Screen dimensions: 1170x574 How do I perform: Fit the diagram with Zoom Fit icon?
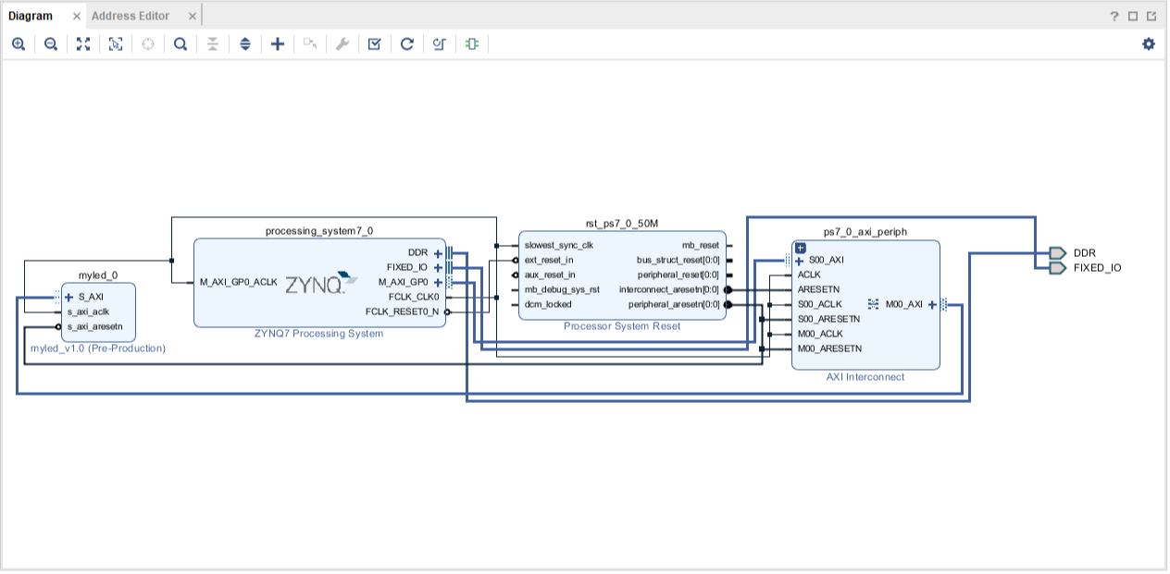pos(83,43)
